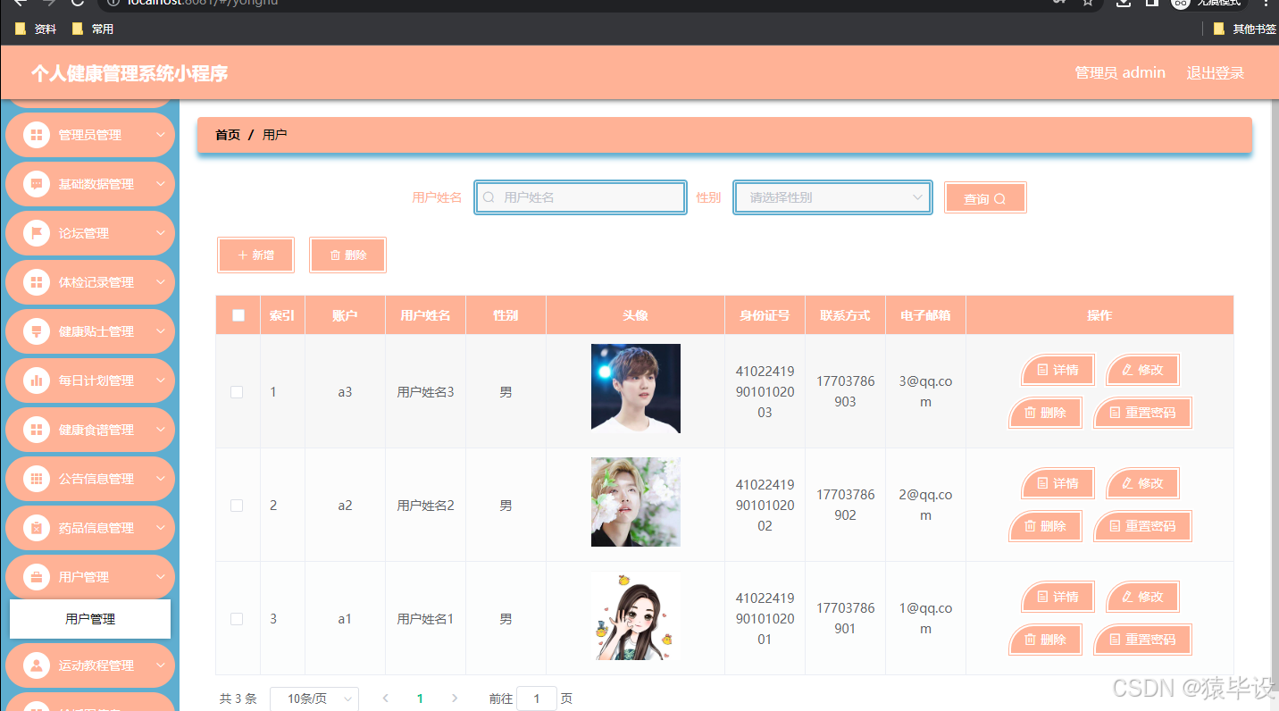Expand the 运动教程管理 menu chevron
This screenshot has height=711, width=1279.
tap(161, 665)
